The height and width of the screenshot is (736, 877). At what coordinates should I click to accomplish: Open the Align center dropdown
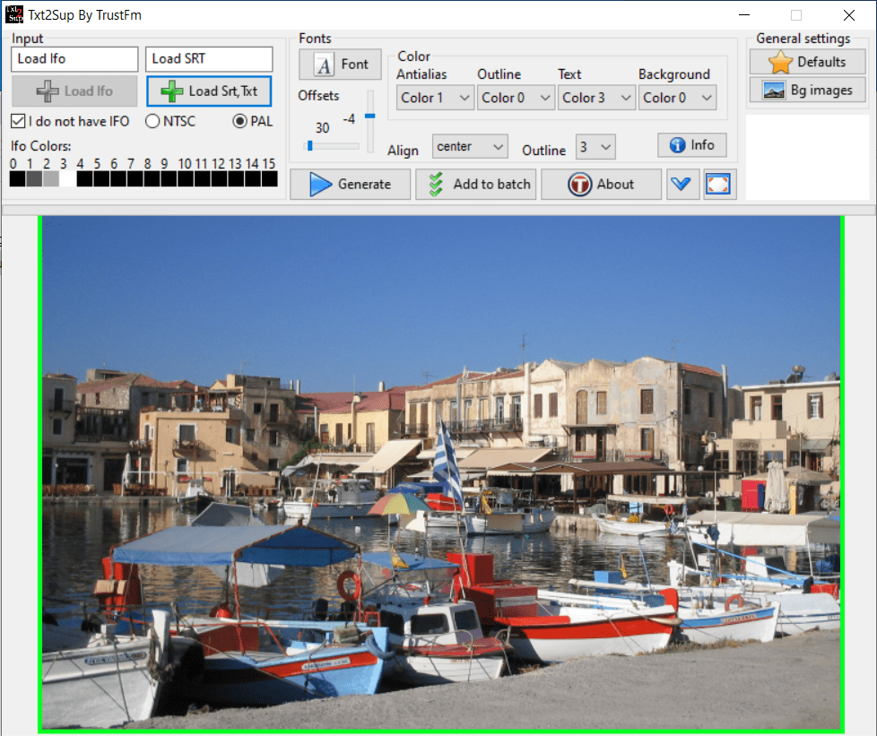pyautogui.click(x=470, y=147)
